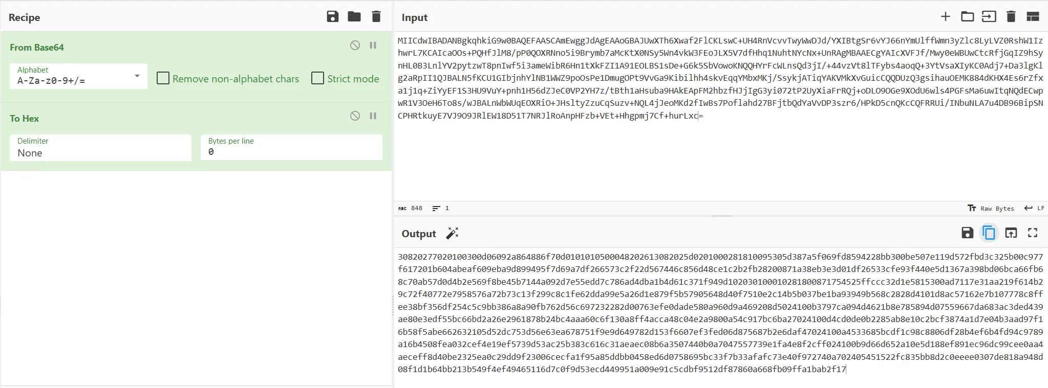Add a new input tab
The height and width of the screenshot is (388, 1048).
tap(946, 17)
